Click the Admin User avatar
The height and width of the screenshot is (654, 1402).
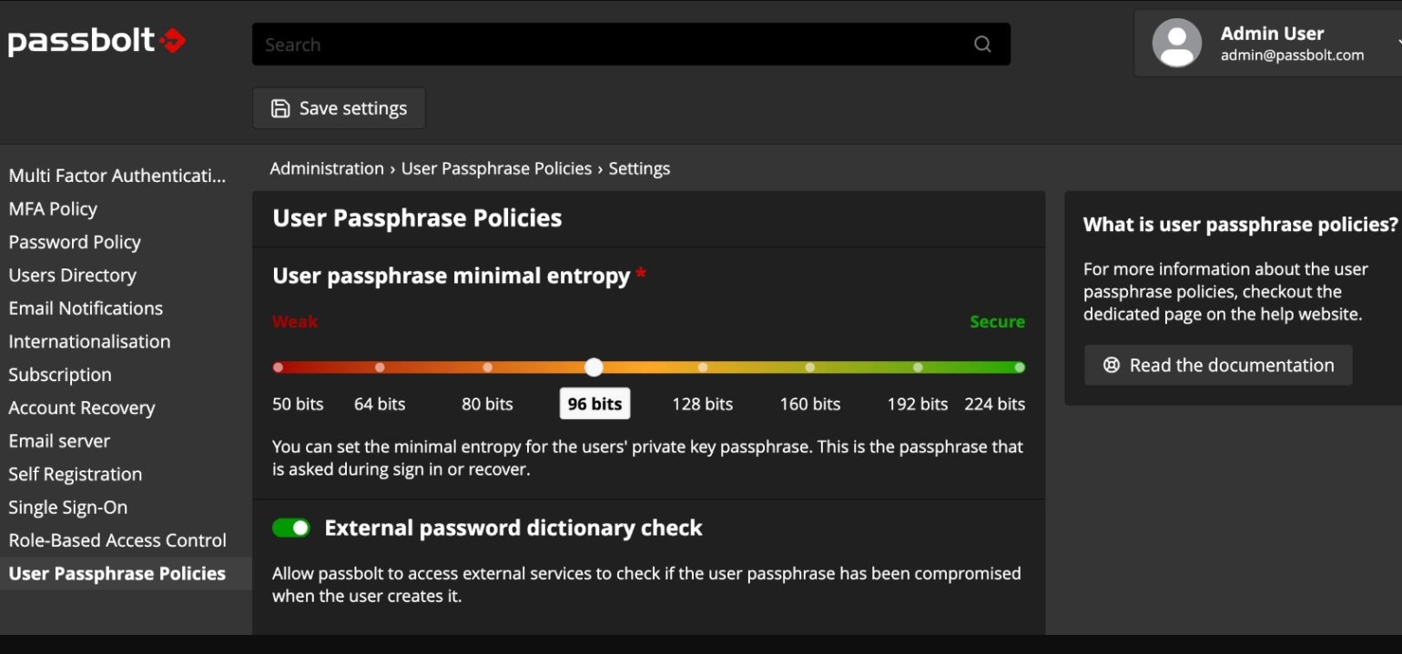click(1176, 41)
